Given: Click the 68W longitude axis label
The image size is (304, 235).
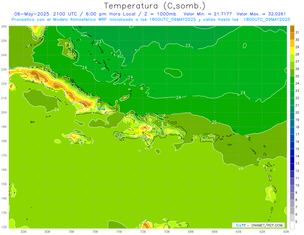Looking at the screenshot, I should (191, 231).
